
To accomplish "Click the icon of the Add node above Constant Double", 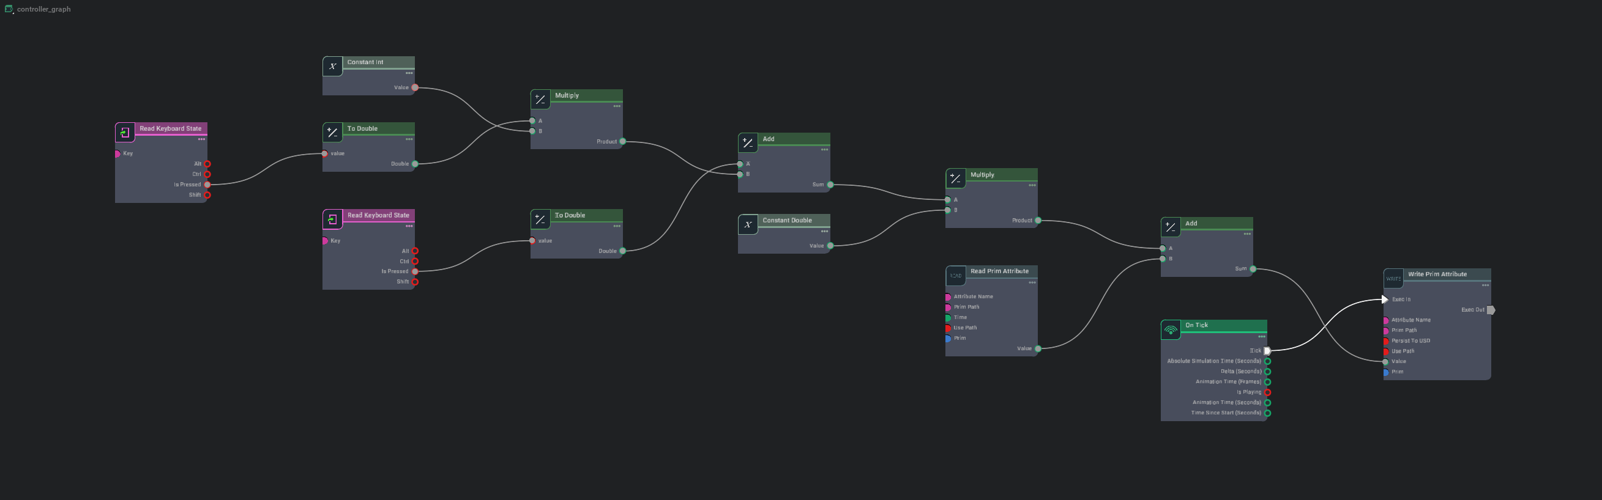I will 748,143.
